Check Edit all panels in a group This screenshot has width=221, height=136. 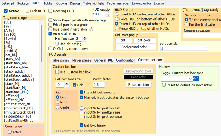point(50,25)
